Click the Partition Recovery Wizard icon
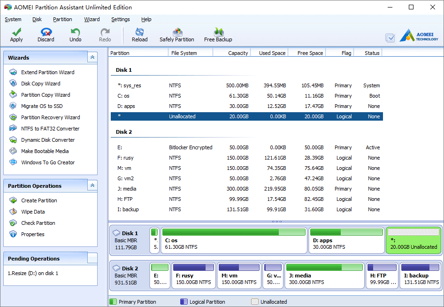The image size is (444, 307). click(13, 117)
